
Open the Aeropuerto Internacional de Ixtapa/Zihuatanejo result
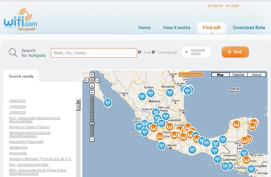tap(30, 135)
